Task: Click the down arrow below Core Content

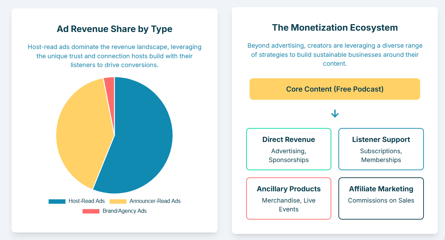Action: click(335, 114)
